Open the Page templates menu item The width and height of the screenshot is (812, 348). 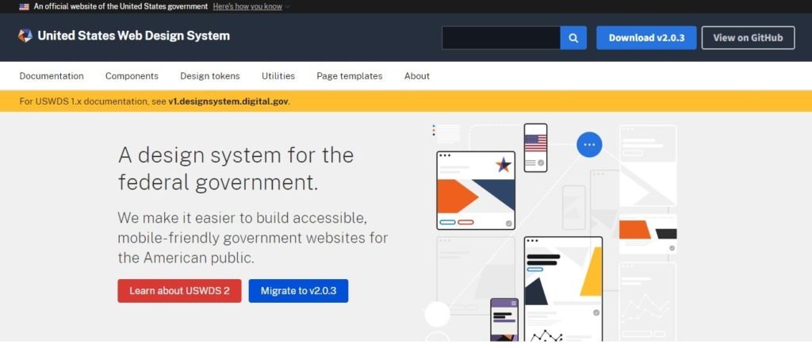pos(350,76)
